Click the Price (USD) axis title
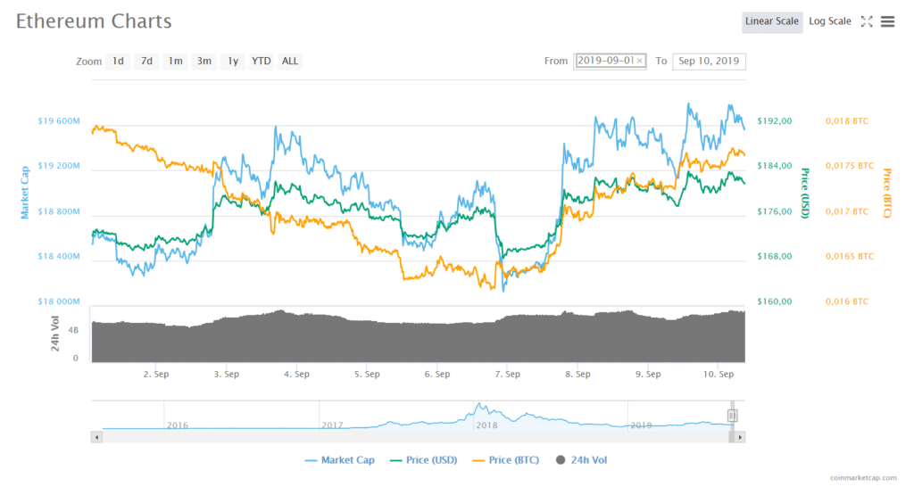 click(805, 193)
